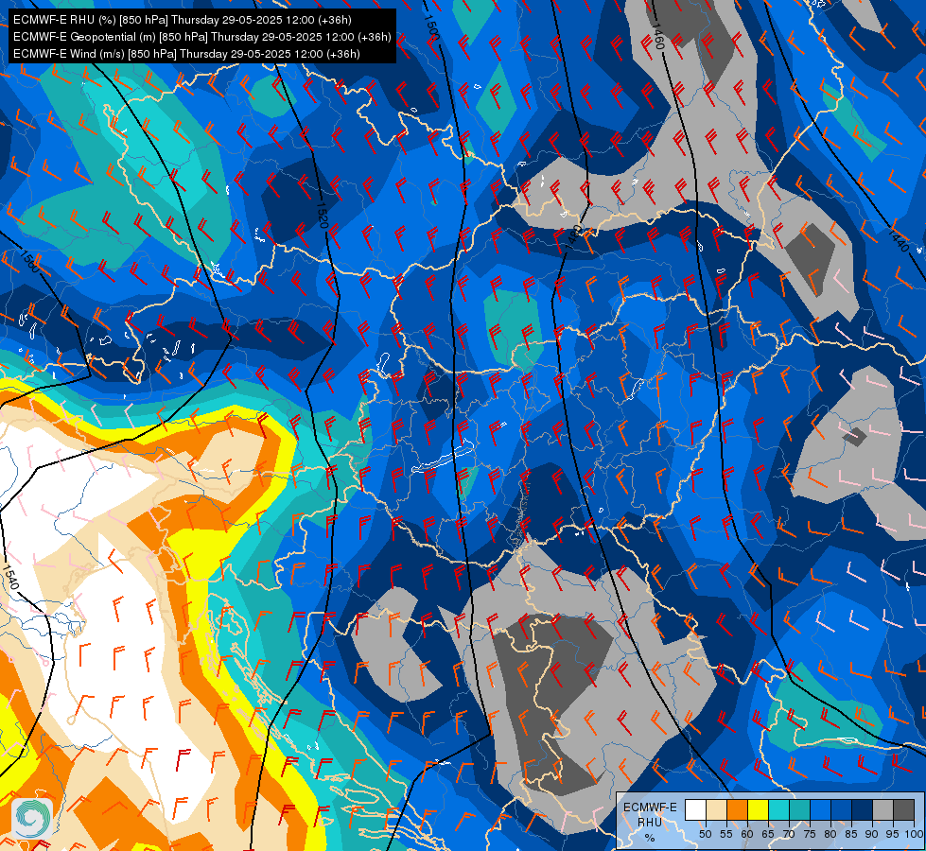Click the ECMWF-E Wind (m/s) title line
The image size is (926, 851).
186,54
